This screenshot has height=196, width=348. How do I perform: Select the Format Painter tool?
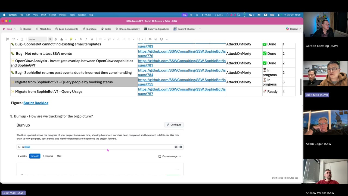pyautogui.click(x=8, y=39)
